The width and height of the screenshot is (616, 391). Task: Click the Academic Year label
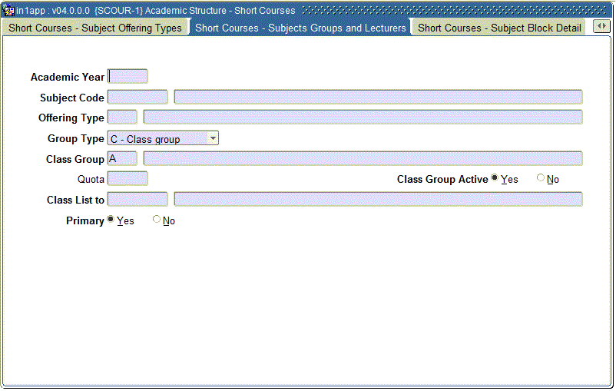click(68, 77)
